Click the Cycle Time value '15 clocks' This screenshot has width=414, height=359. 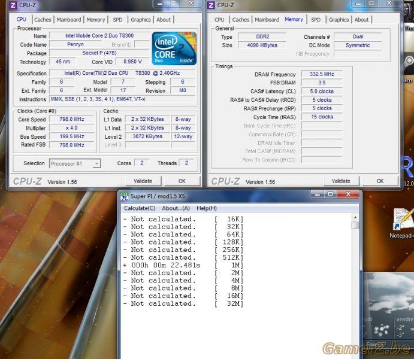click(322, 117)
